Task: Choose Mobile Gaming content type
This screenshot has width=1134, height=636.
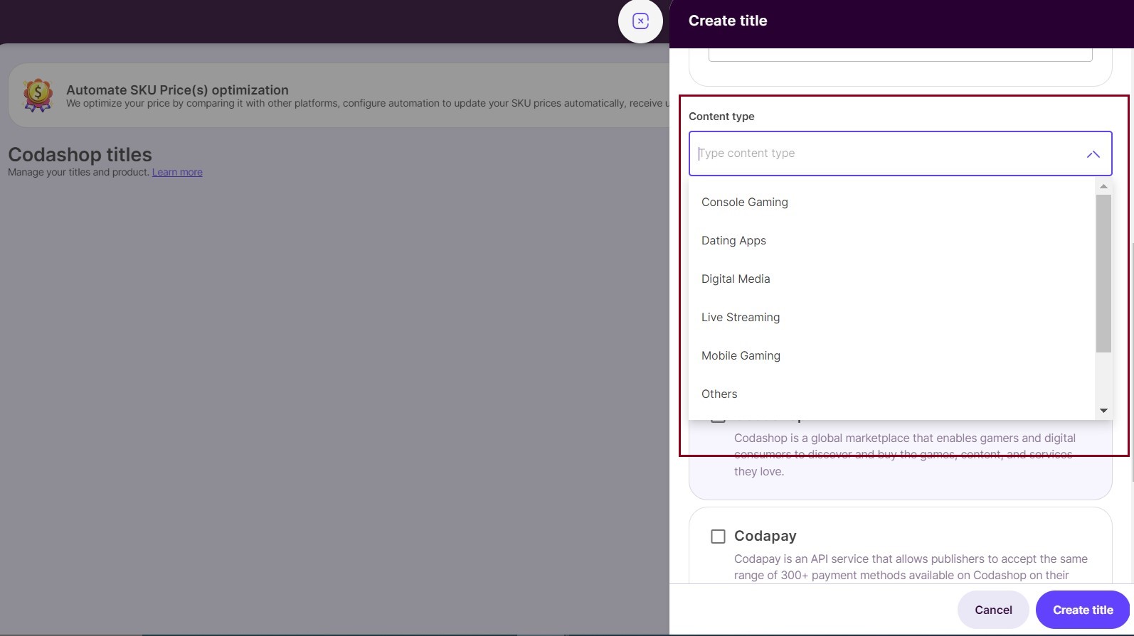Action: [x=891, y=356]
